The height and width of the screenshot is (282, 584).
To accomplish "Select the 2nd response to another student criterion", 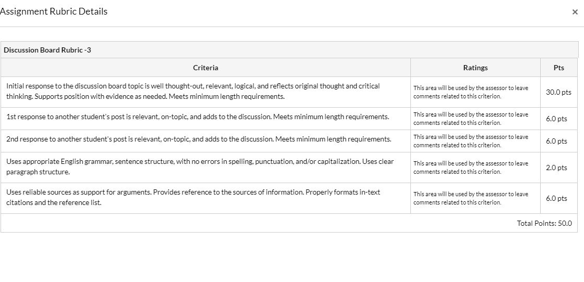I will click(199, 139).
